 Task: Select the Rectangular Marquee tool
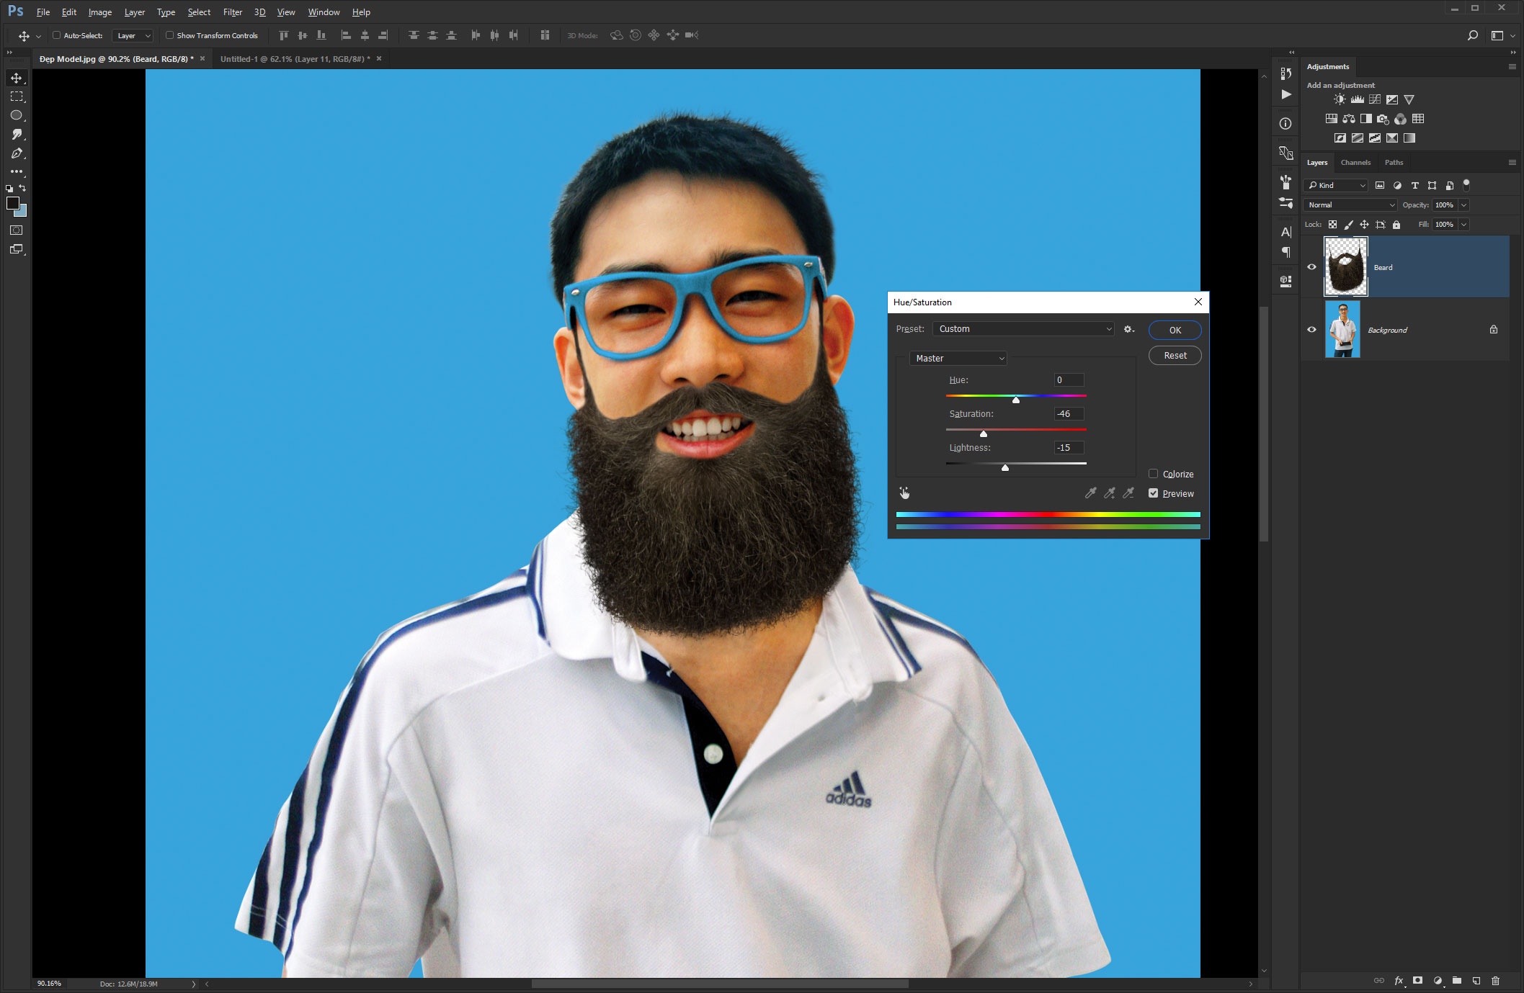17,96
